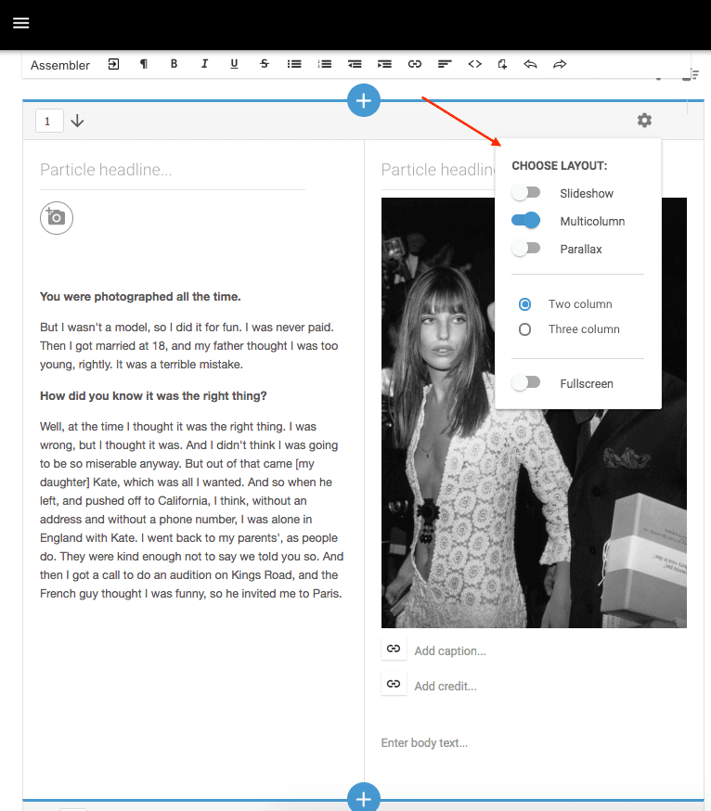Click the undo arrow
The height and width of the screenshot is (811, 711).
click(x=530, y=64)
